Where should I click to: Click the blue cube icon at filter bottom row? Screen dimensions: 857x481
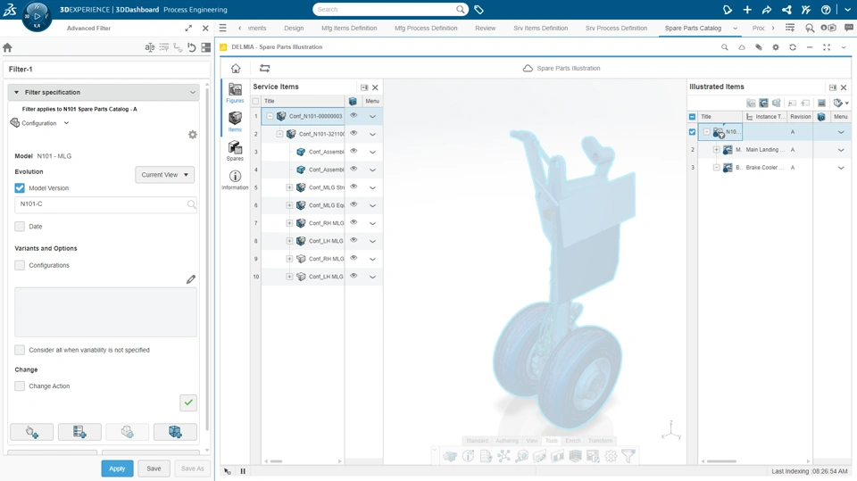(x=175, y=432)
